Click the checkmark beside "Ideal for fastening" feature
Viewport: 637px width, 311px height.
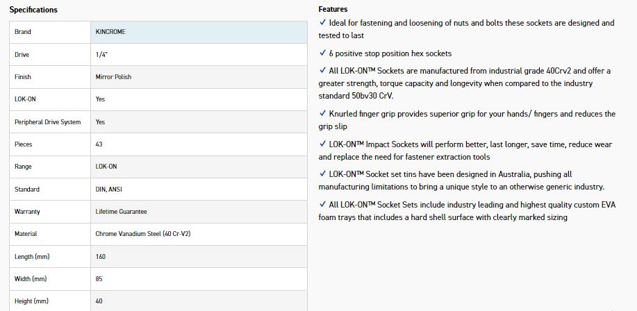pyautogui.click(x=322, y=23)
